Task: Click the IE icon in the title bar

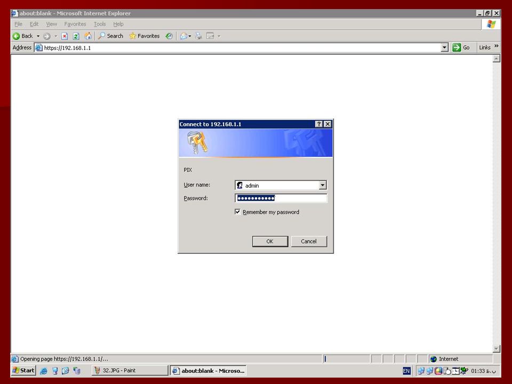Action: (x=15, y=13)
